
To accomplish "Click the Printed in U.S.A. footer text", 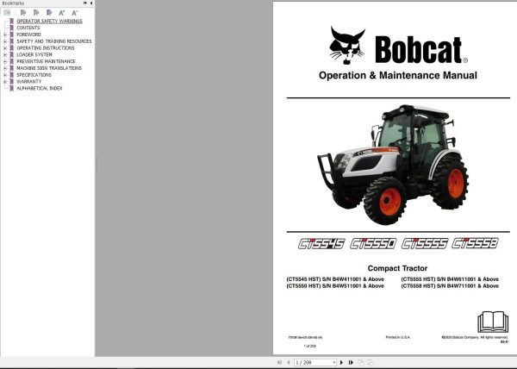I will pos(398,337).
